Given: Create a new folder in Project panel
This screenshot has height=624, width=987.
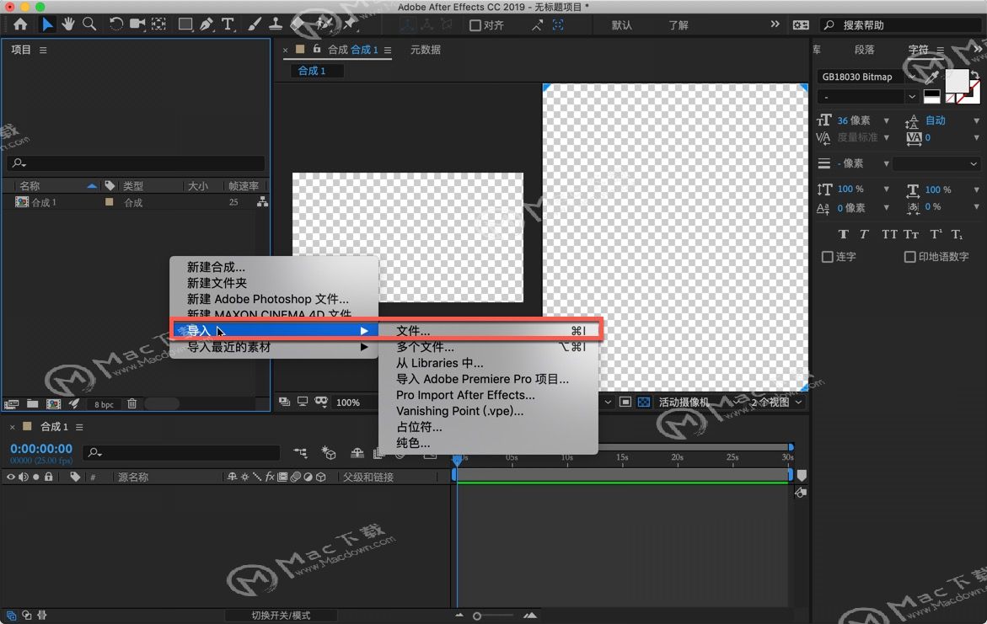Looking at the screenshot, I should (33, 404).
